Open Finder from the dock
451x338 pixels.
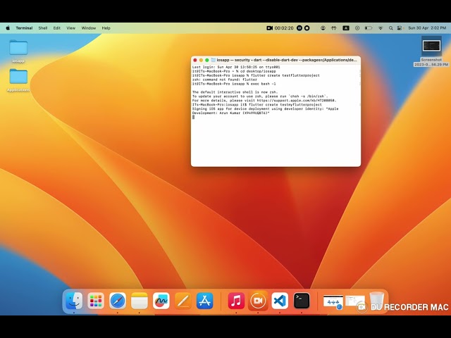coord(74,301)
